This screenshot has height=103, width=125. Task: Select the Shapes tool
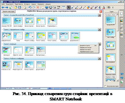click(x=88, y=7)
